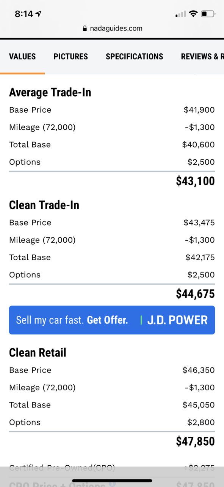Image resolution: width=224 pixels, height=487 pixels.
Task: Tap the Get Offer link in the blue banner
Action: (107, 320)
